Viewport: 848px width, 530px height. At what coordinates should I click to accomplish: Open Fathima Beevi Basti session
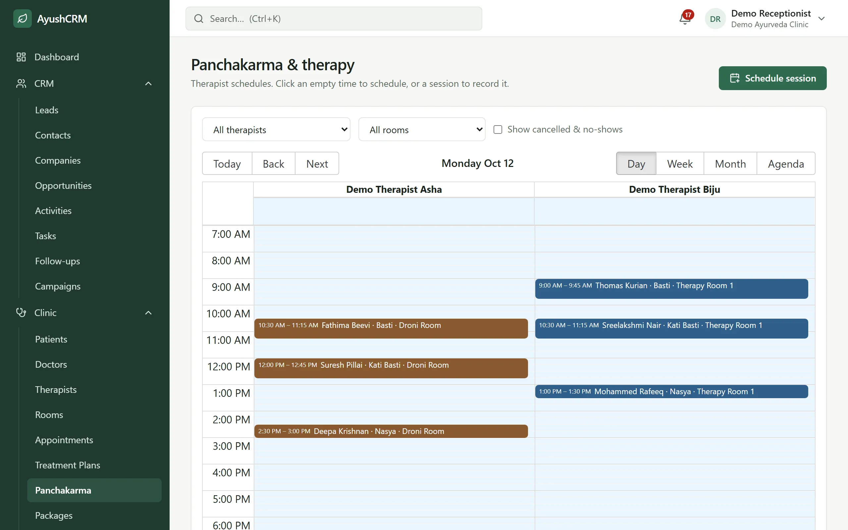click(x=391, y=329)
